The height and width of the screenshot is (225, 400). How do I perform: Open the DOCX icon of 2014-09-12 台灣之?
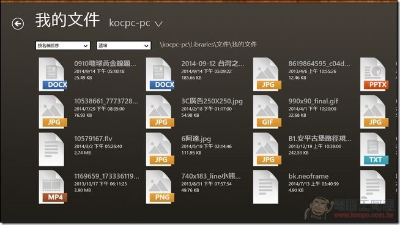click(160, 74)
